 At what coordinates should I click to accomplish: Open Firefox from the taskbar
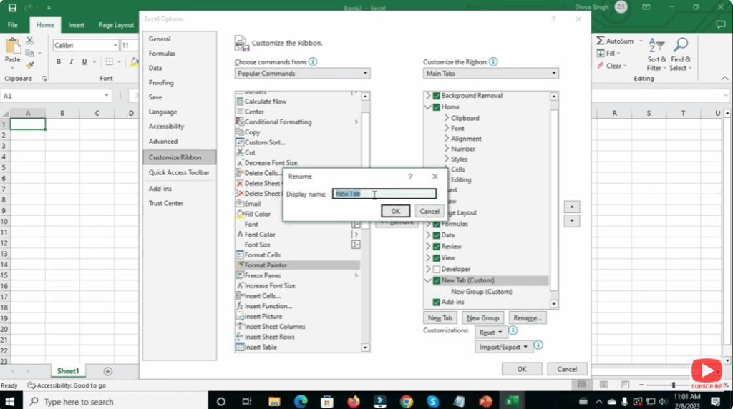point(353,401)
